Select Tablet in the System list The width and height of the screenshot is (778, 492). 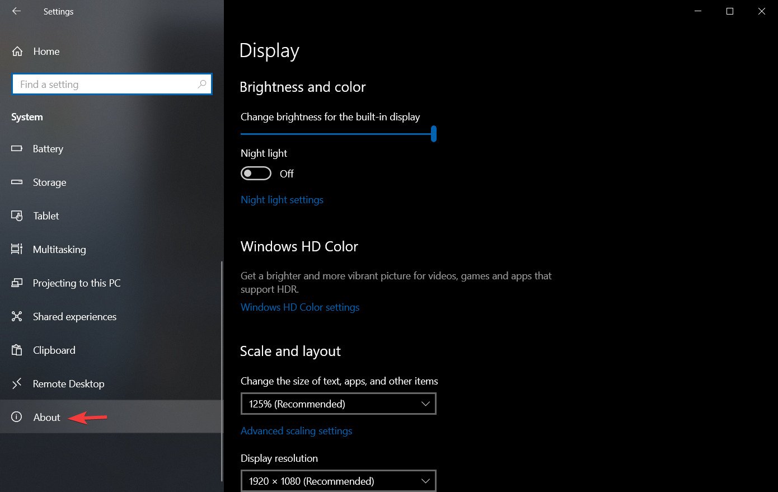coord(111,216)
